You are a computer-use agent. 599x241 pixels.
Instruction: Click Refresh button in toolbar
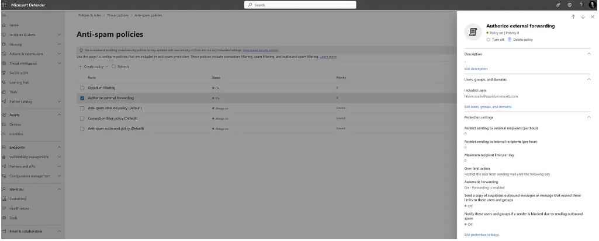pos(120,67)
